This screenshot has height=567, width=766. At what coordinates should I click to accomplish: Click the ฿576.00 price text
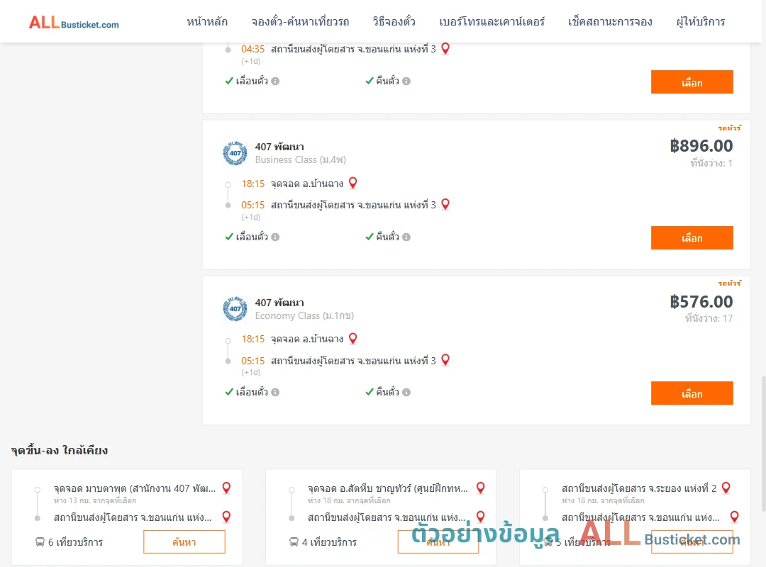point(701,302)
